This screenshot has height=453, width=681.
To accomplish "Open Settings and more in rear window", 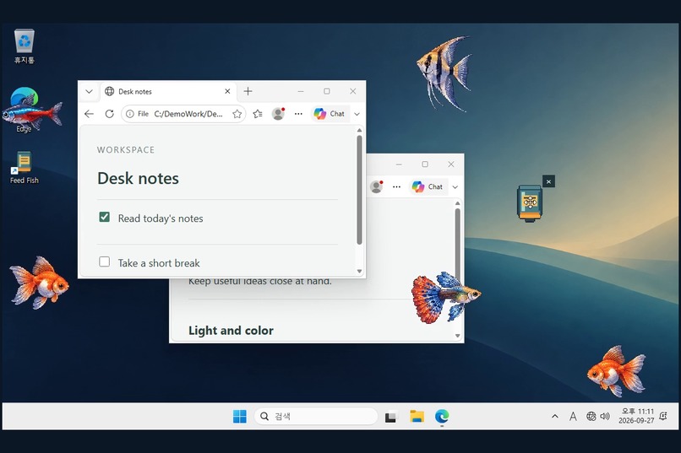I will [396, 186].
